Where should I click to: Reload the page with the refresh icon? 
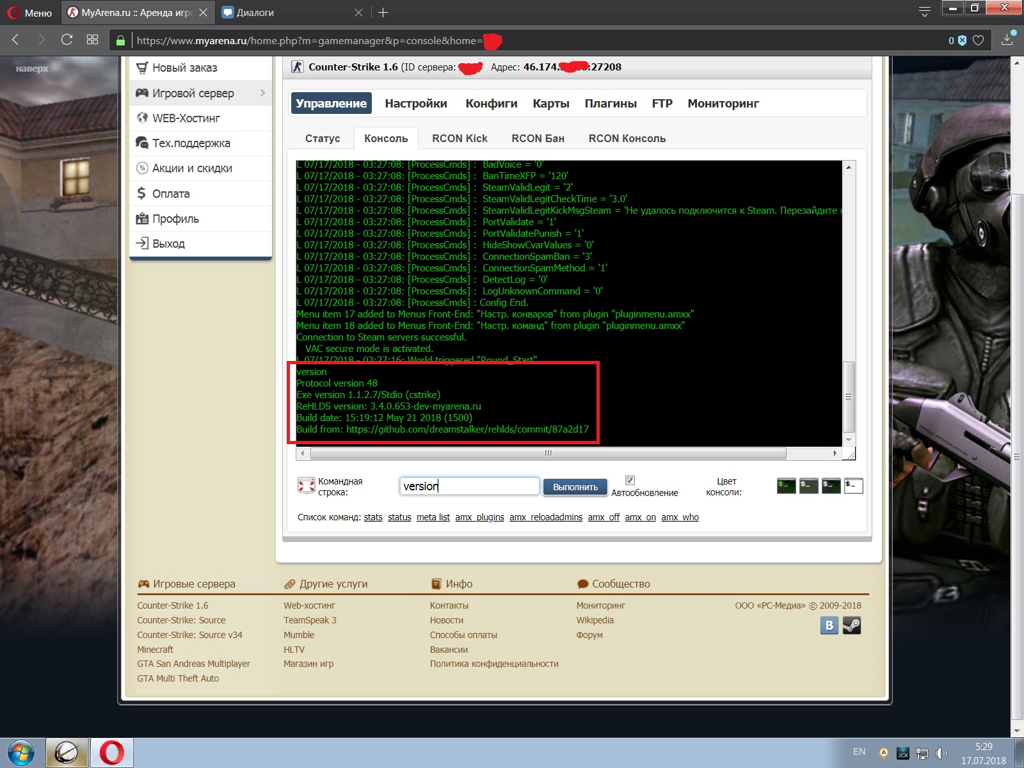[67, 40]
